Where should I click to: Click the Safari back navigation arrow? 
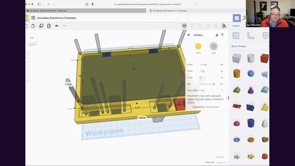click(x=49, y=4)
